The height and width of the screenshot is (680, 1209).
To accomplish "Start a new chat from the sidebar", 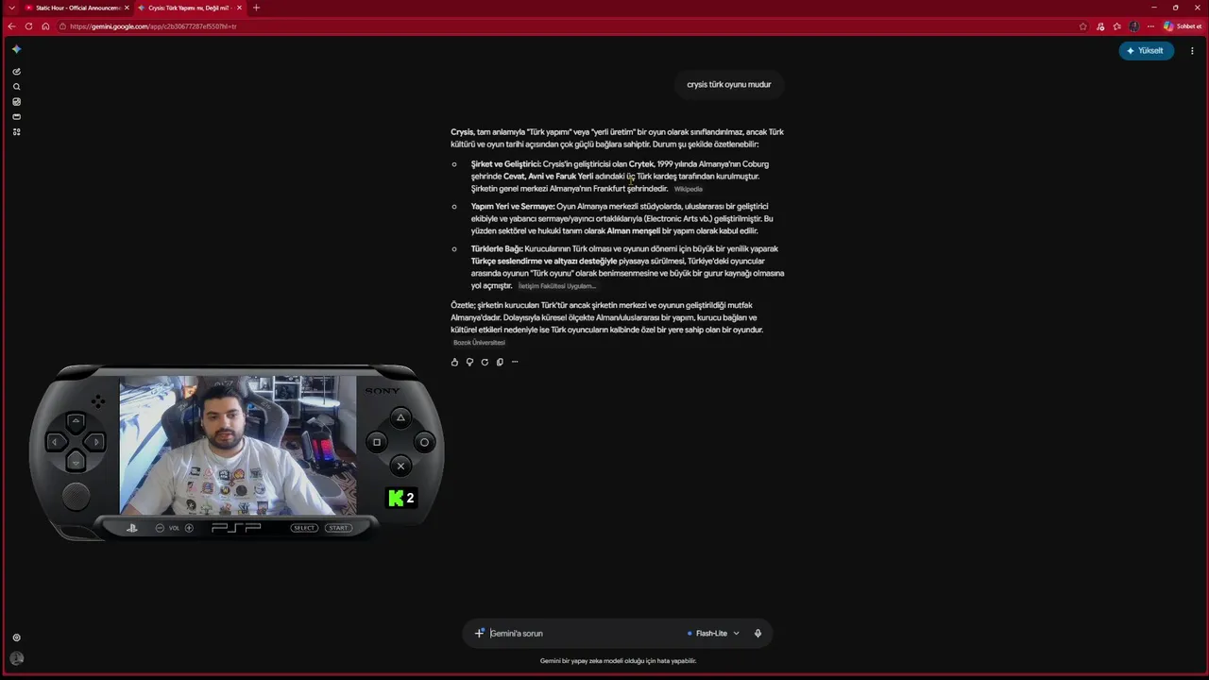I will click(16, 72).
